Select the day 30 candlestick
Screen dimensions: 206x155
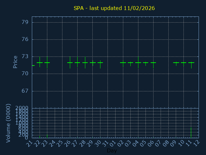100,62
